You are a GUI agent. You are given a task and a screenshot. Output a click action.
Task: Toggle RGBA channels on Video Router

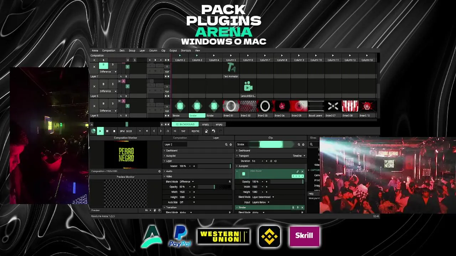(297, 176)
